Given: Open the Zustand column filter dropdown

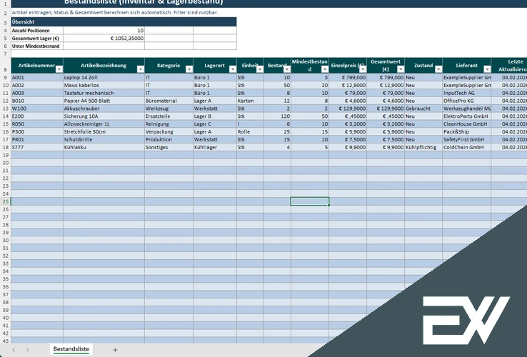Looking at the screenshot, I should [438, 69].
